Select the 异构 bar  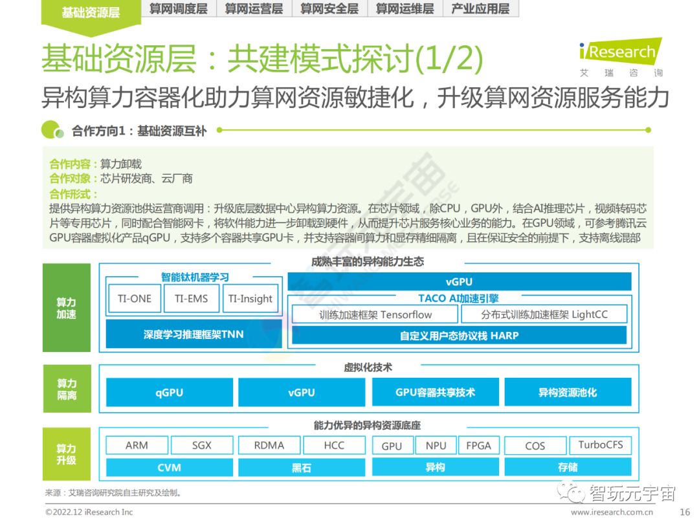click(x=436, y=467)
